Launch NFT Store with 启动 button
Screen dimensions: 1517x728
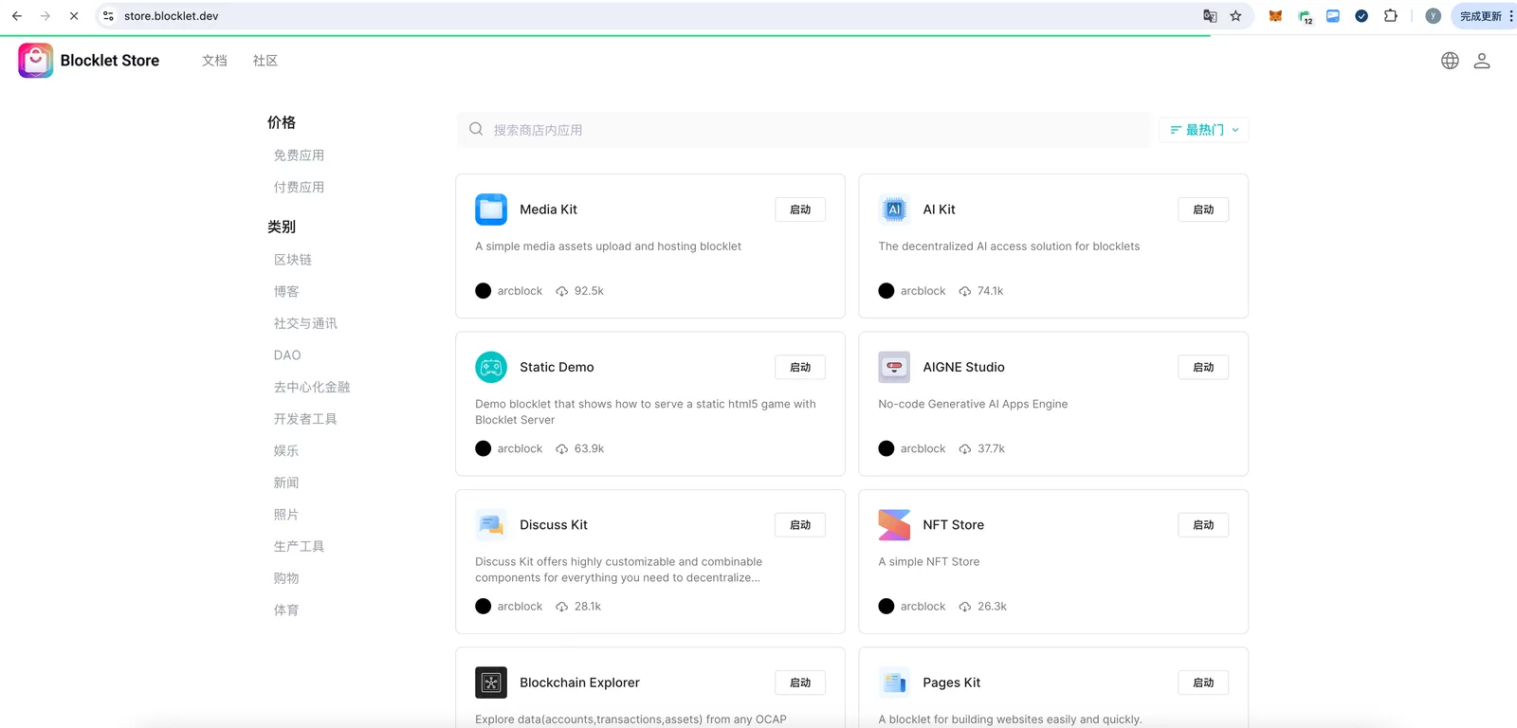(x=1203, y=525)
